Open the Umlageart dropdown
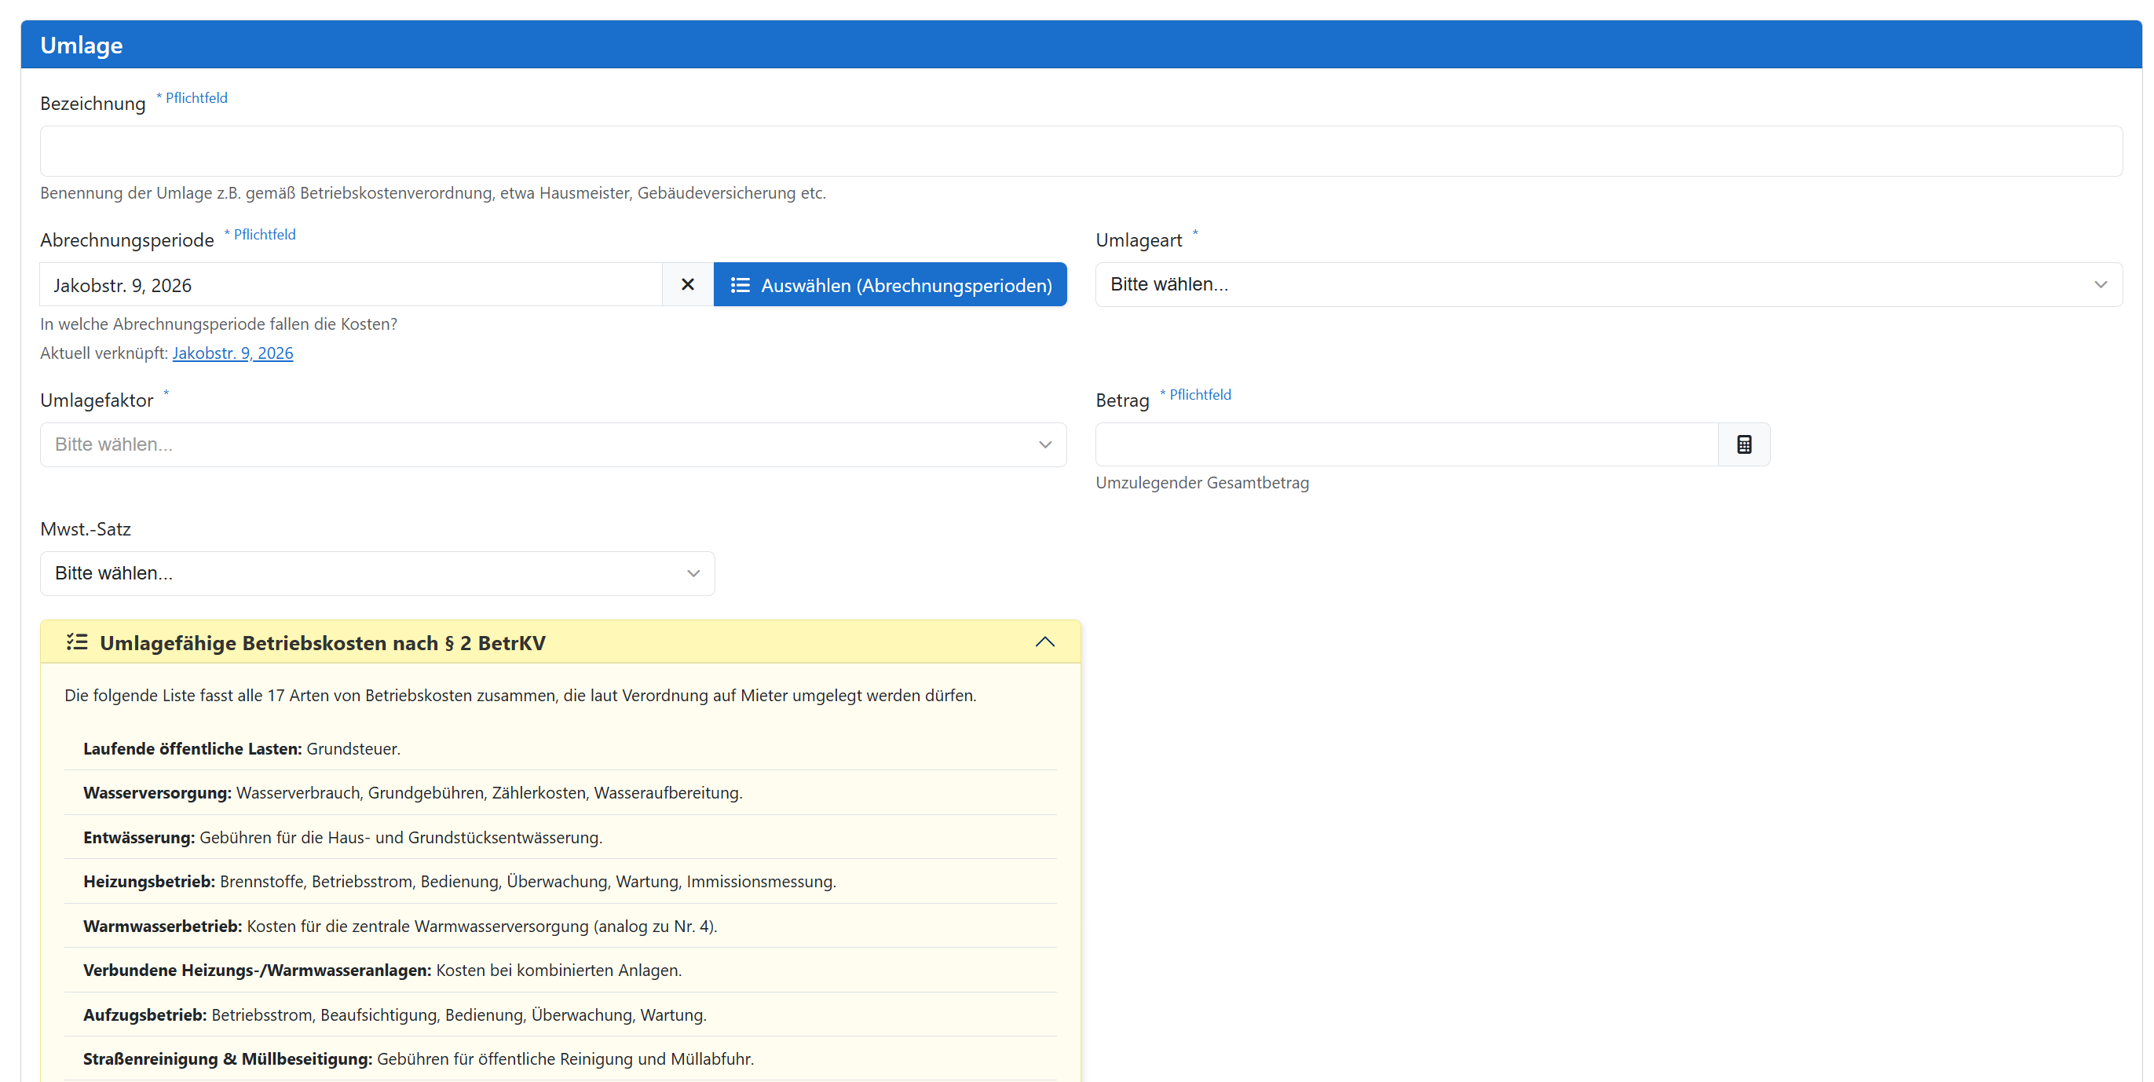Screen dimensions: 2154x1082 coord(1608,284)
